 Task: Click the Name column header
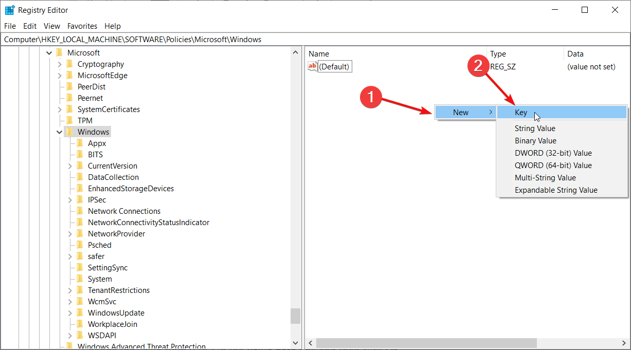coord(396,54)
